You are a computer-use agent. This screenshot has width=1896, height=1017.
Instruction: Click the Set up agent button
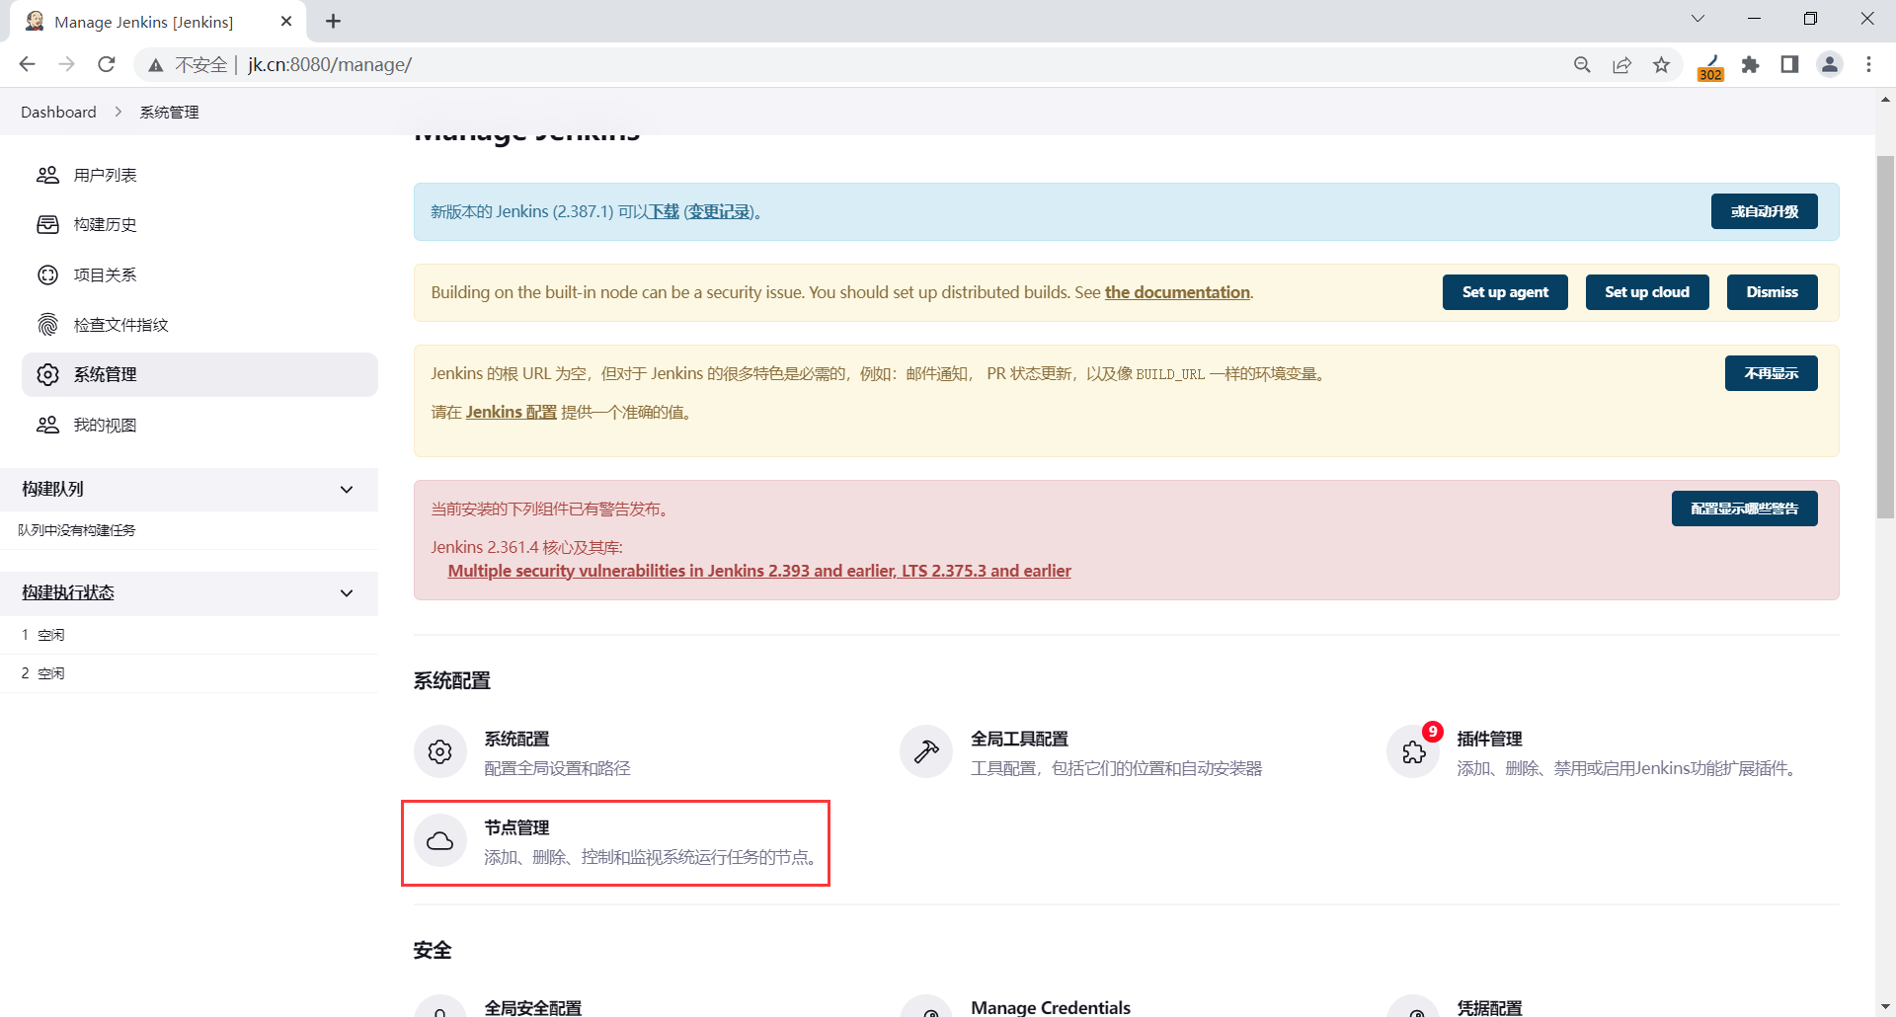point(1505,292)
